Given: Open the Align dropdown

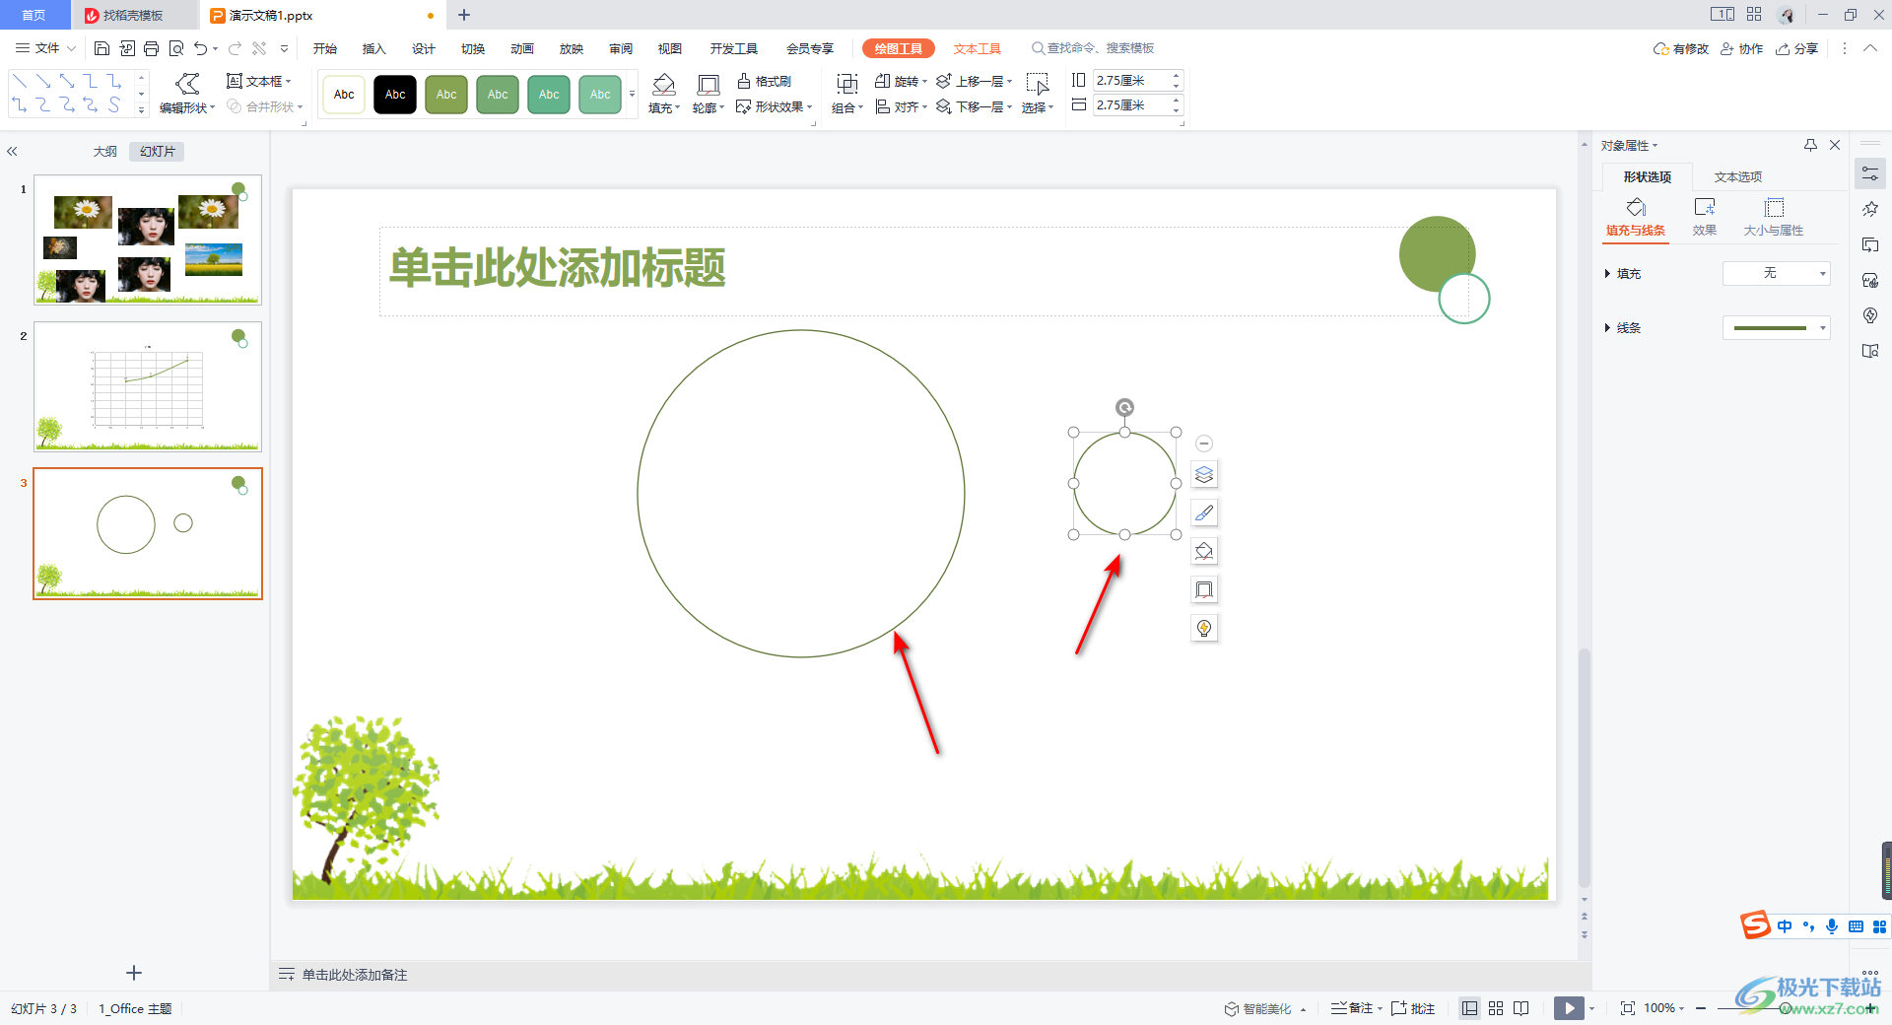Looking at the screenshot, I should coord(901,106).
